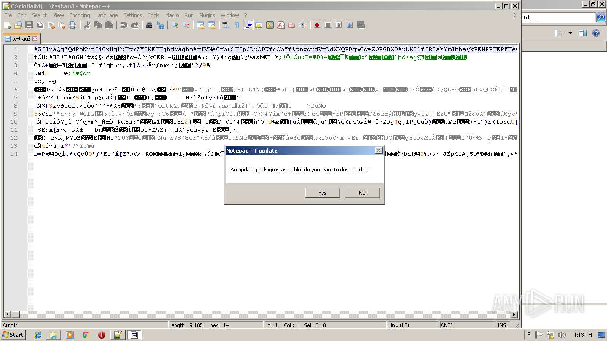The image size is (607, 341).
Task: Open the Language menu
Action: tap(106, 15)
